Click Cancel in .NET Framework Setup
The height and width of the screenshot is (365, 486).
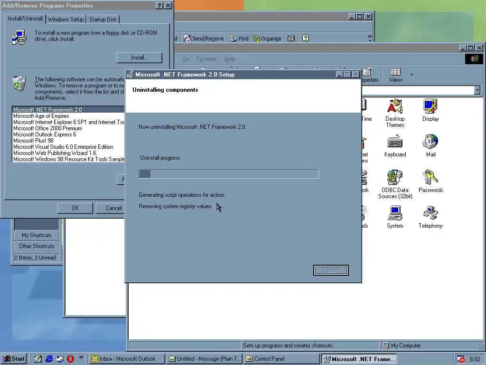pos(331,270)
